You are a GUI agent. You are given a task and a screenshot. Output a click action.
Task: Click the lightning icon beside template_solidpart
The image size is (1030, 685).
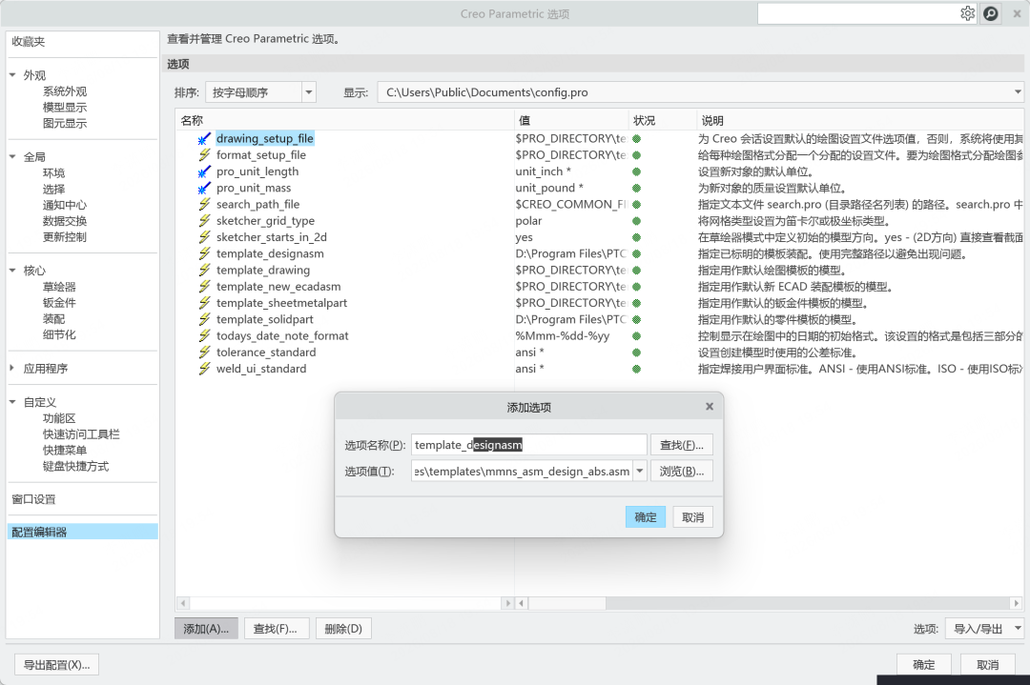tap(204, 319)
